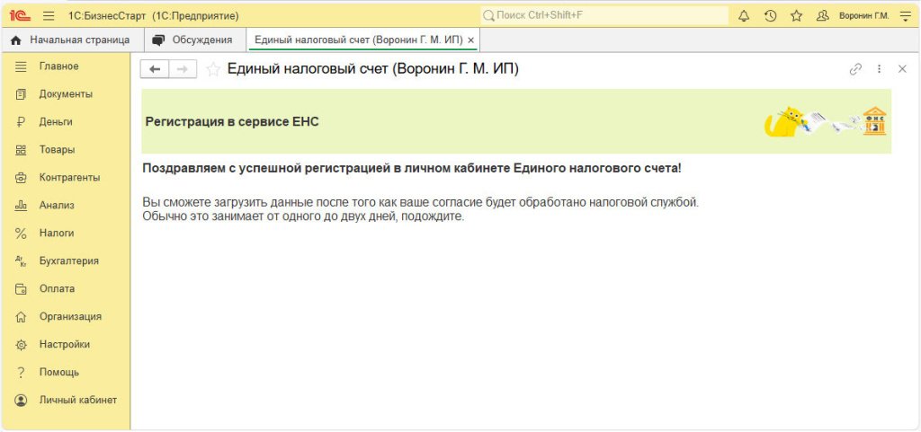The width and height of the screenshot is (921, 432).
Task: Open the Помощь section
Action: [x=66, y=372]
